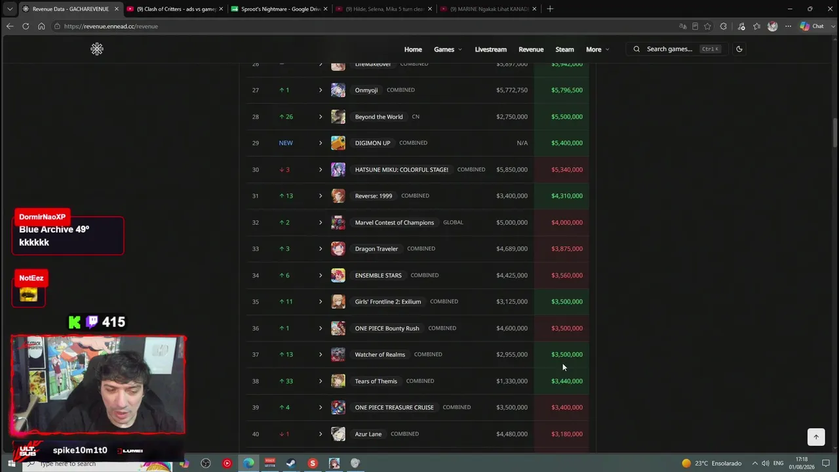Expand ONE PIECE Bounty Rush row chevron
Image resolution: width=839 pixels, height=472 pixels.
point(321,328)
